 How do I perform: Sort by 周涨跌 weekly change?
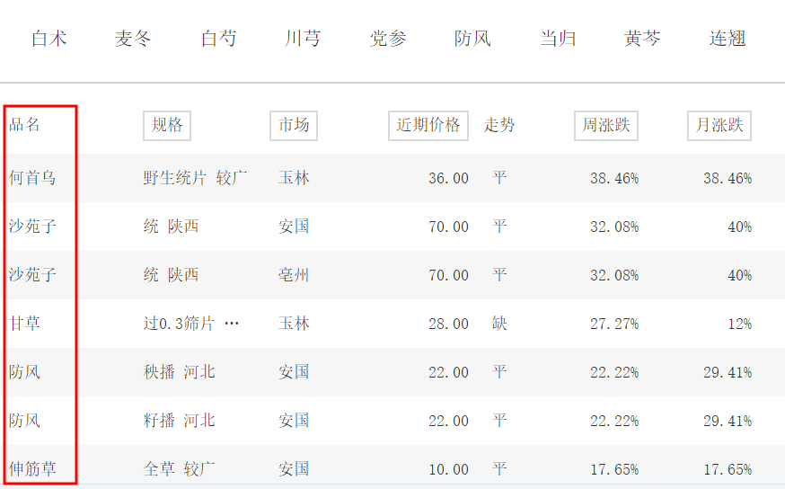tap(606, 126)
